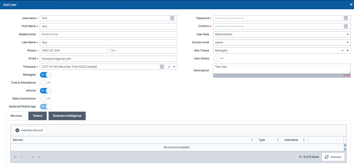Click the password manager icon in Username field

click(x=172, y=18)
